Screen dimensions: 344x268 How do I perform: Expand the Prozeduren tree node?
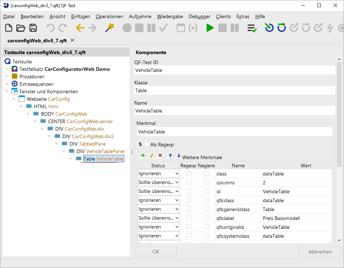click(6, 77)
